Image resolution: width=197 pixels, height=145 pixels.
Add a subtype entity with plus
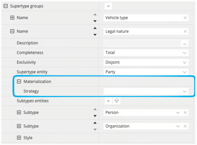coord(108,101)
